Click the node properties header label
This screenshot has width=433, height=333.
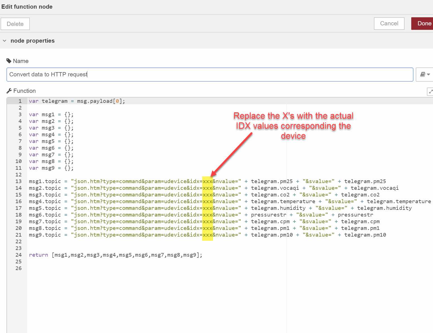pyautogui.click(x=33, y=41)
